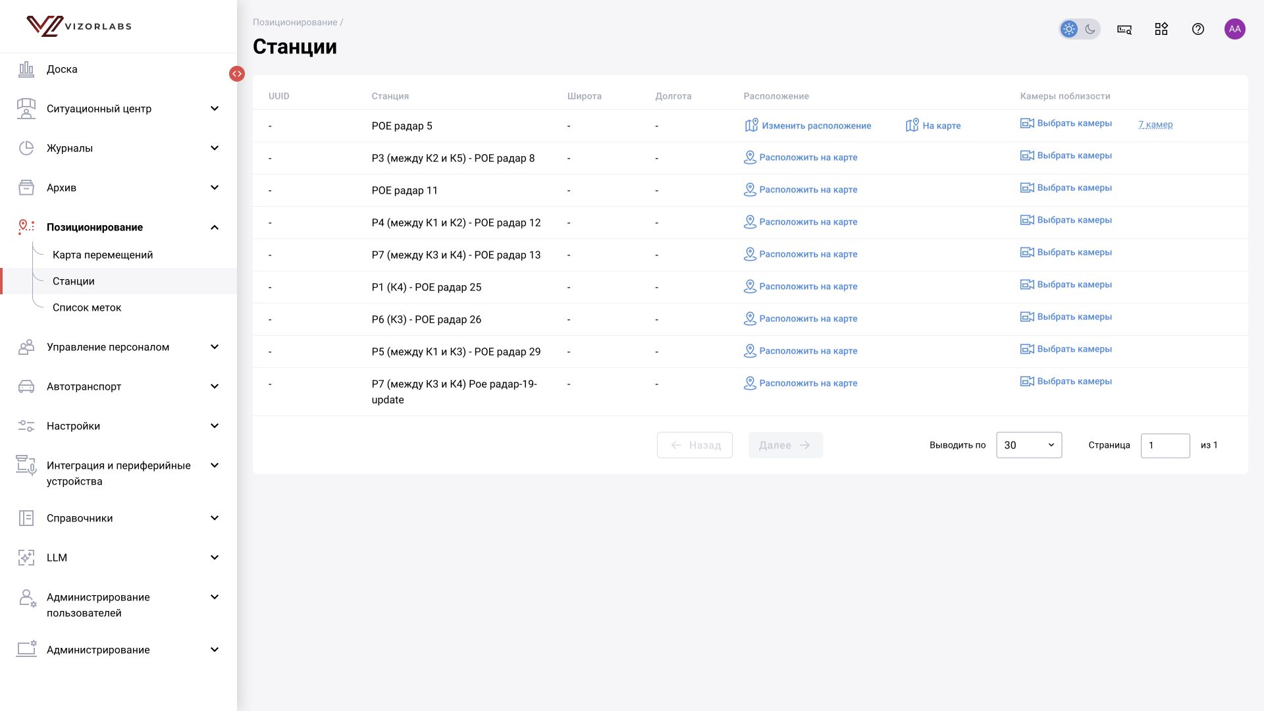Screen dimensions: 1264x711
Task: Click the Далее pagination button
Action: point(785,445)
